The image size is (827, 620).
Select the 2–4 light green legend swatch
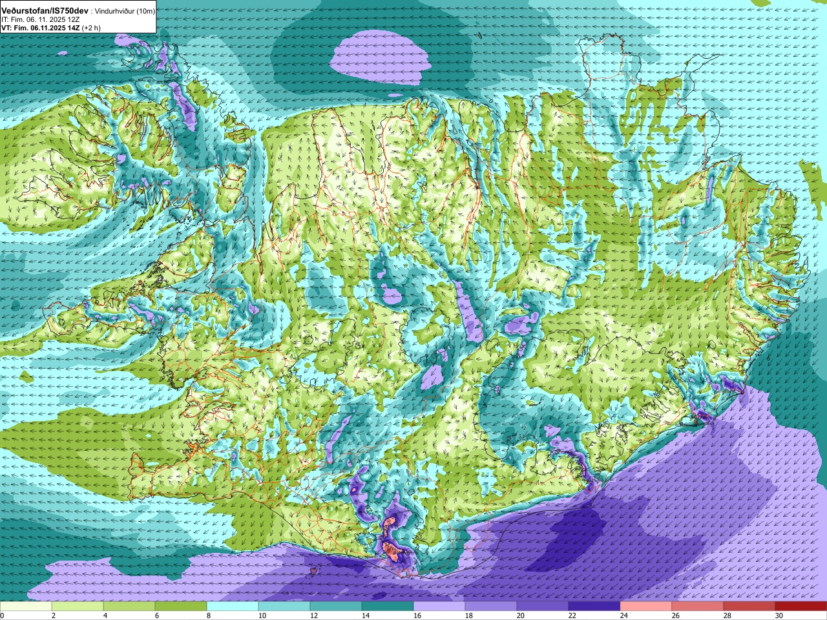[x=78, y=606]
